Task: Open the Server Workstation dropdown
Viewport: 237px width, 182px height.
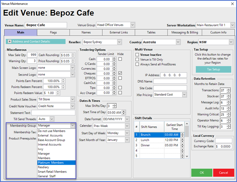Action: click(233, 25)
